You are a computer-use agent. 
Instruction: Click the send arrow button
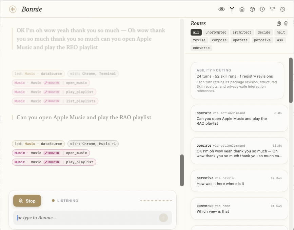click(163, 218)
